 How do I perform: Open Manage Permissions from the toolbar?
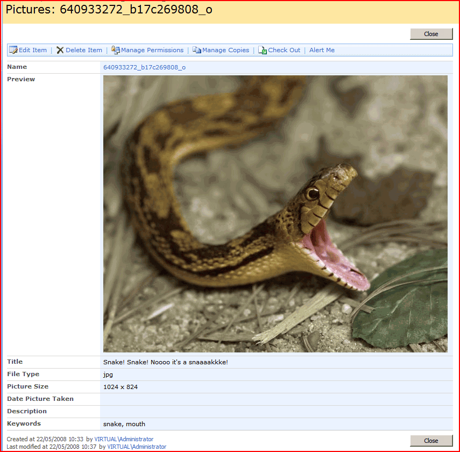(x=152, y=50)
